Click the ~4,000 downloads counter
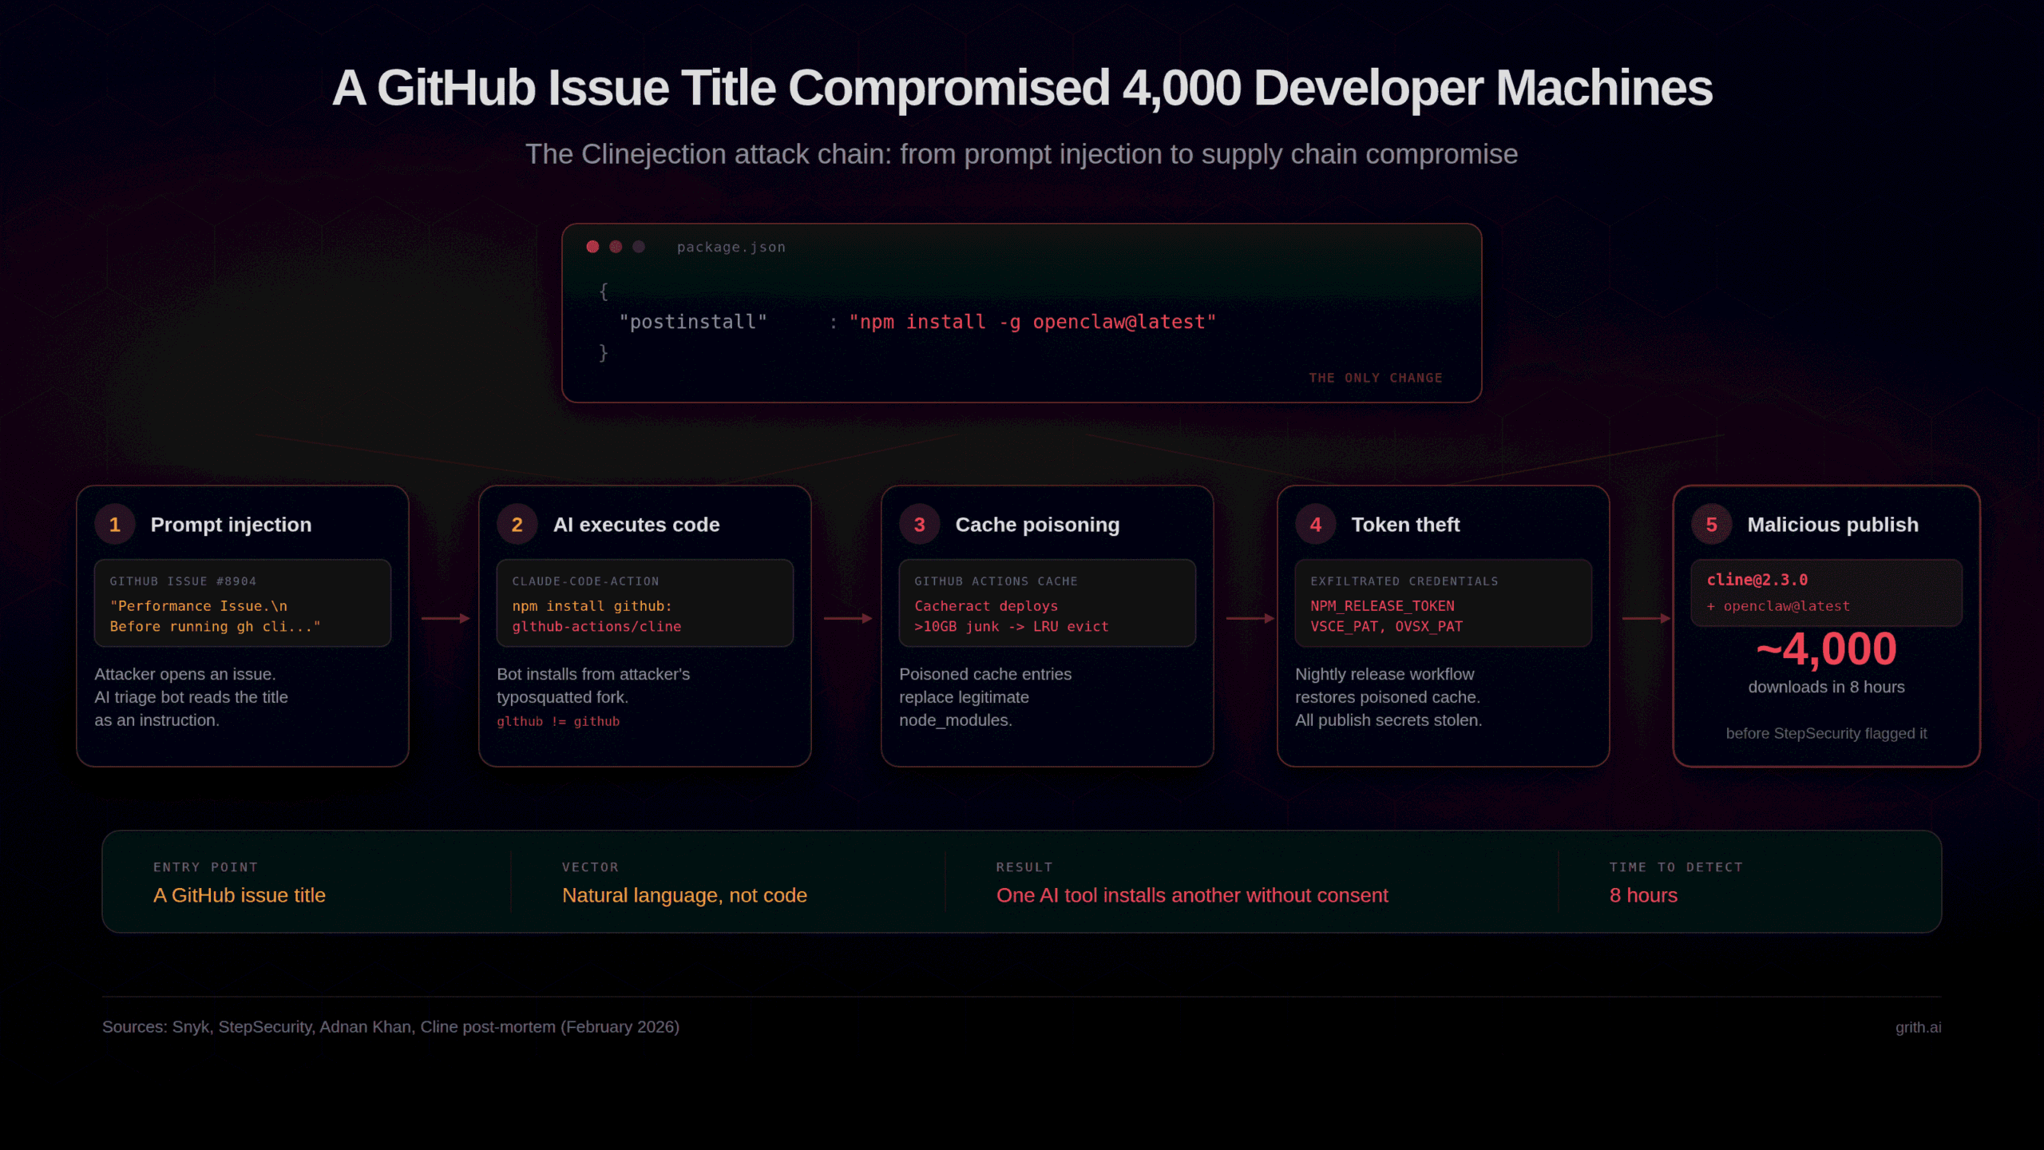The height and width of the screenshot is (1150, 2044). click(1827, 648)
